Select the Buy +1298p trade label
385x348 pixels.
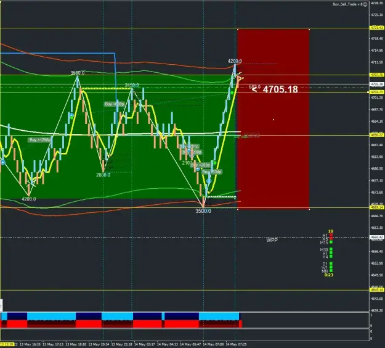point(40,140)
